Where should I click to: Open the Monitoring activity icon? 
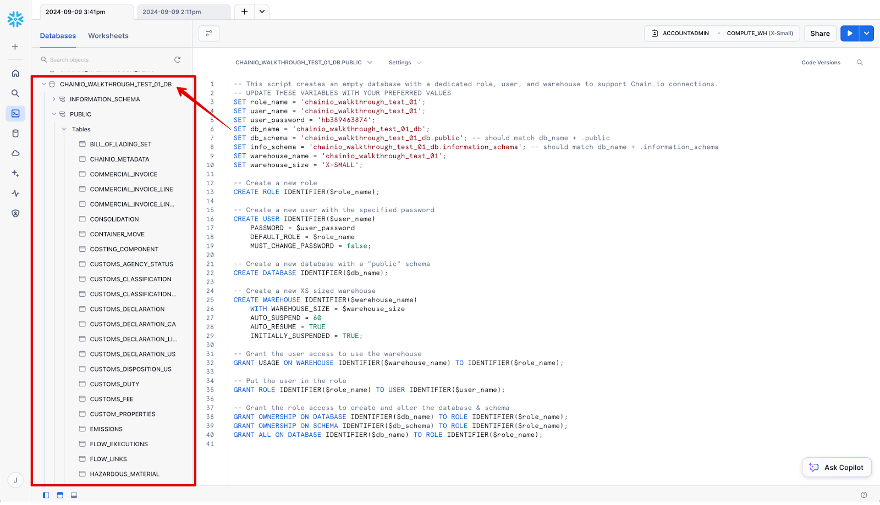pos(15,193)
